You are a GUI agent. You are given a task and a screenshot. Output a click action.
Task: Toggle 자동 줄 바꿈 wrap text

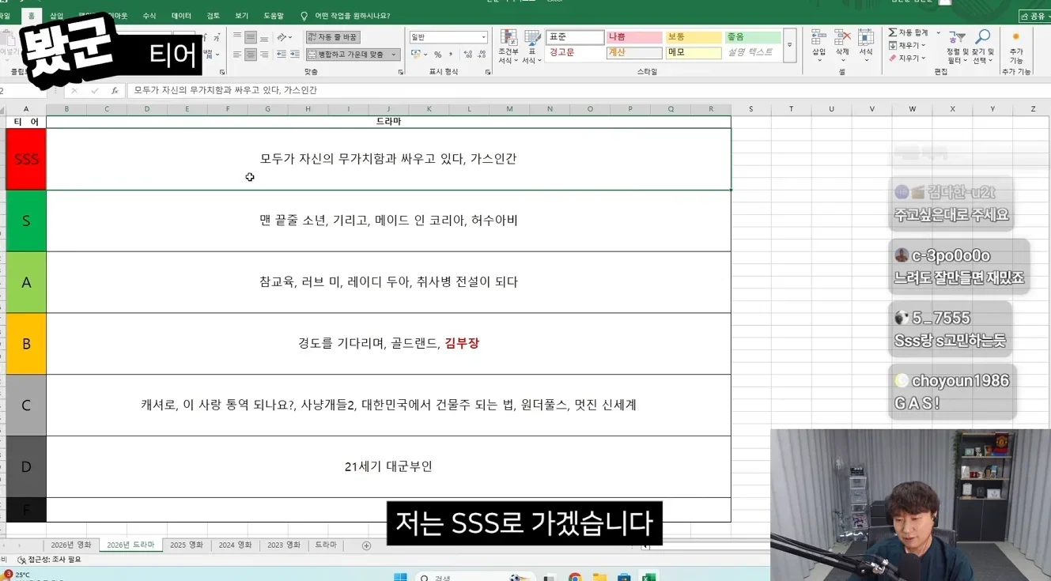333,37
